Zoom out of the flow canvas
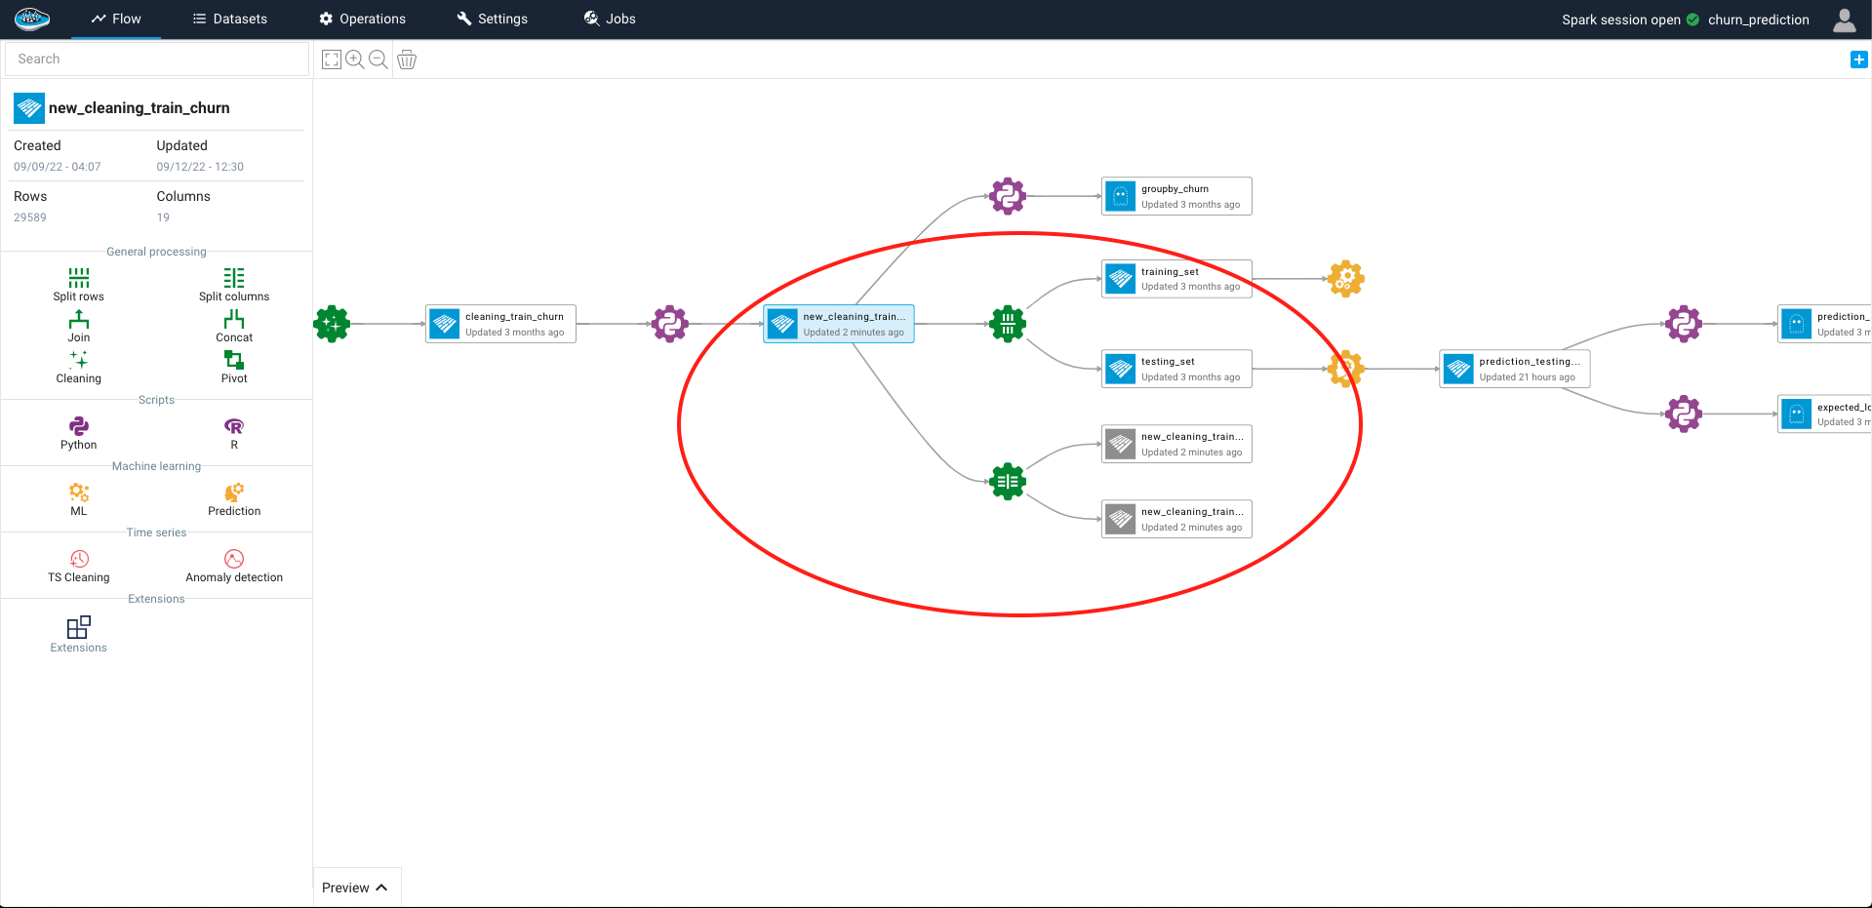The width and height of the screenshot is (1872, 908). (378, 59)
